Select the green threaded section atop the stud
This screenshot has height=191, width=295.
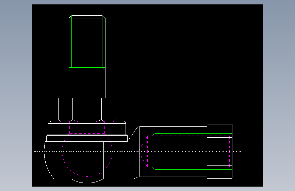click(87, 43)
